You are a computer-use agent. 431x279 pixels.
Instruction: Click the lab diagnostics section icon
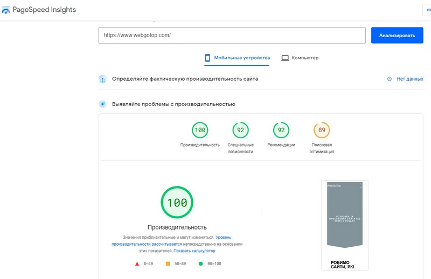pos(102,104)
